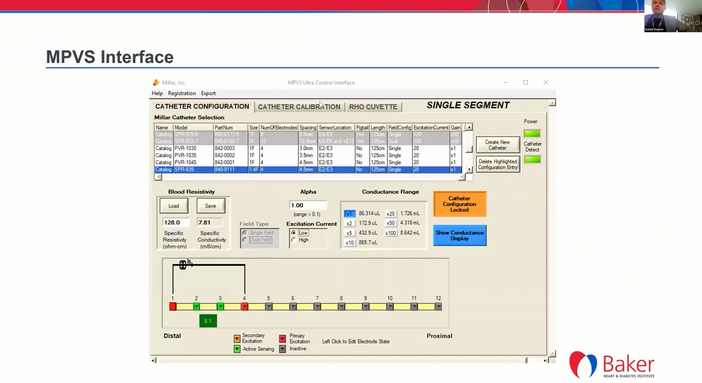Open electrode 12 state dropdown
702x383 pixels.
pyautogui.click(x=438, y=306)
